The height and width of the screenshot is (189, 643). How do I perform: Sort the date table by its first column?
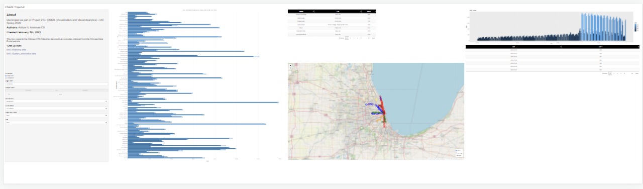513,47
